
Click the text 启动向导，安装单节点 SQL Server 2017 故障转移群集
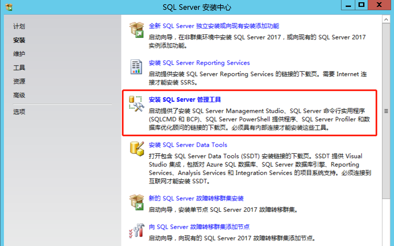(x=223, y=210)
